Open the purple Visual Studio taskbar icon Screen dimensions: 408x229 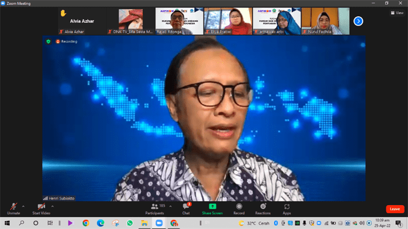(x=70, y=223)
